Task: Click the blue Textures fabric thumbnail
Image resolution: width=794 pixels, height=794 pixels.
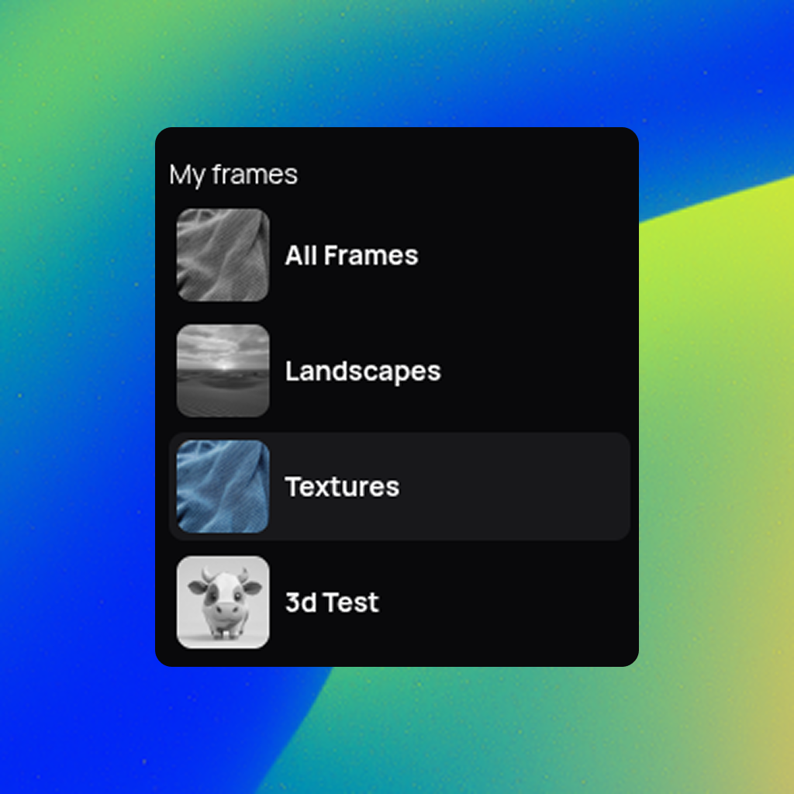Action: [x=223, y=486]
